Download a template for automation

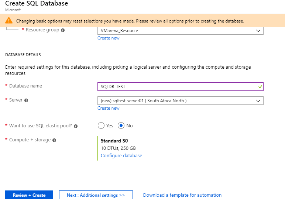(182, 195)
